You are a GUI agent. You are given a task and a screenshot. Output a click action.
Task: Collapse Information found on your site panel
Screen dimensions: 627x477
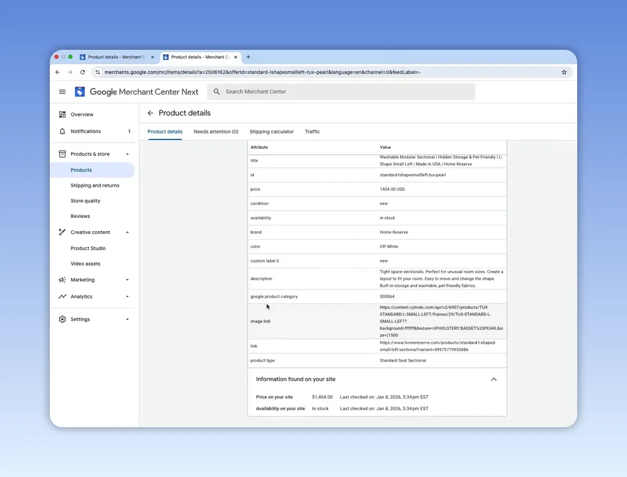click(494, 380)
